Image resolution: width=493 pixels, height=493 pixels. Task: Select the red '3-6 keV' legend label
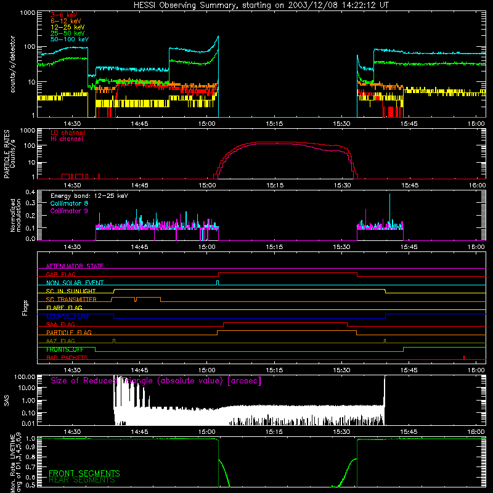[64, 15]
